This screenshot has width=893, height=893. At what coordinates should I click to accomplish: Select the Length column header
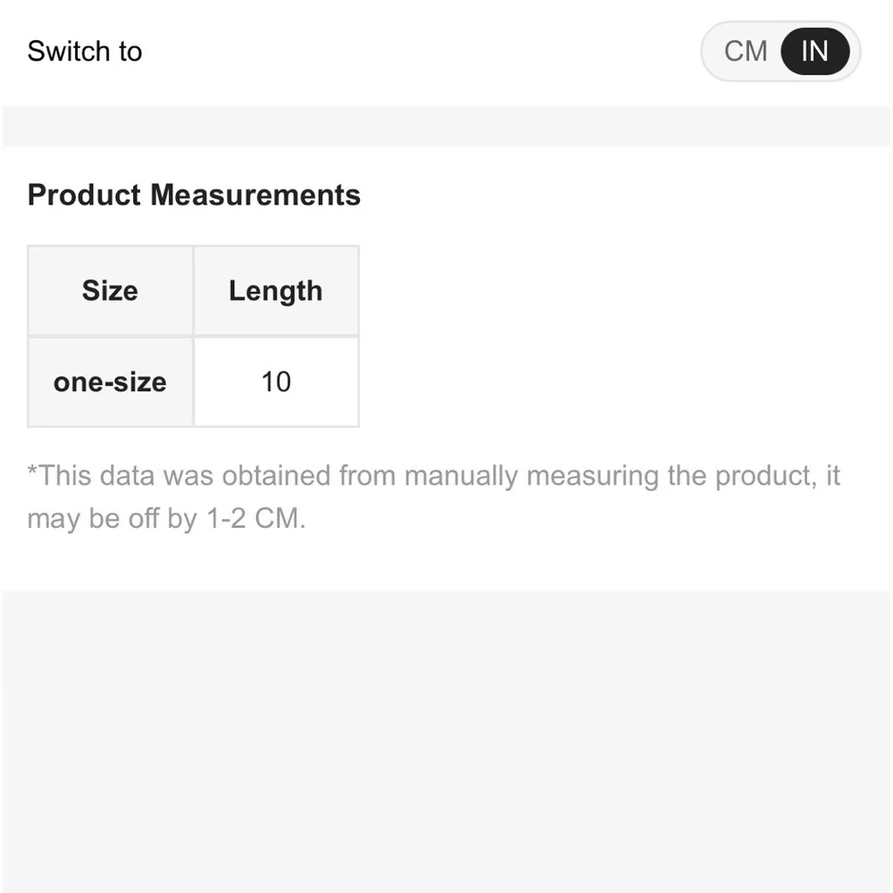pyautogui.click(x=275, y=291)
